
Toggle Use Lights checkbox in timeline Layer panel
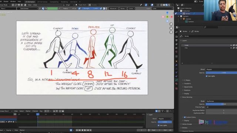click(x=158, y=125)
